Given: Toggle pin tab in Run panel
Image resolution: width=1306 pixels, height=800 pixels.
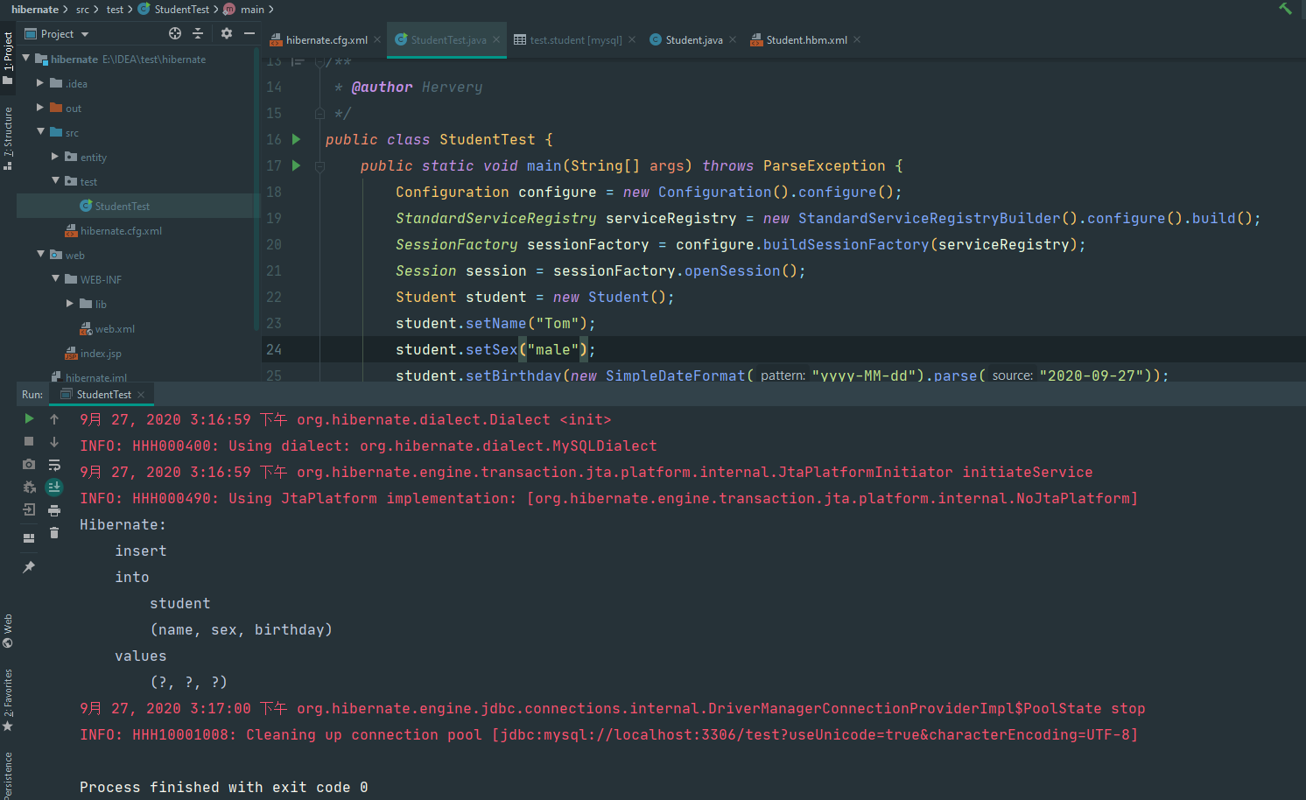Looking at the screenshot, I should (x=29, y=566).
